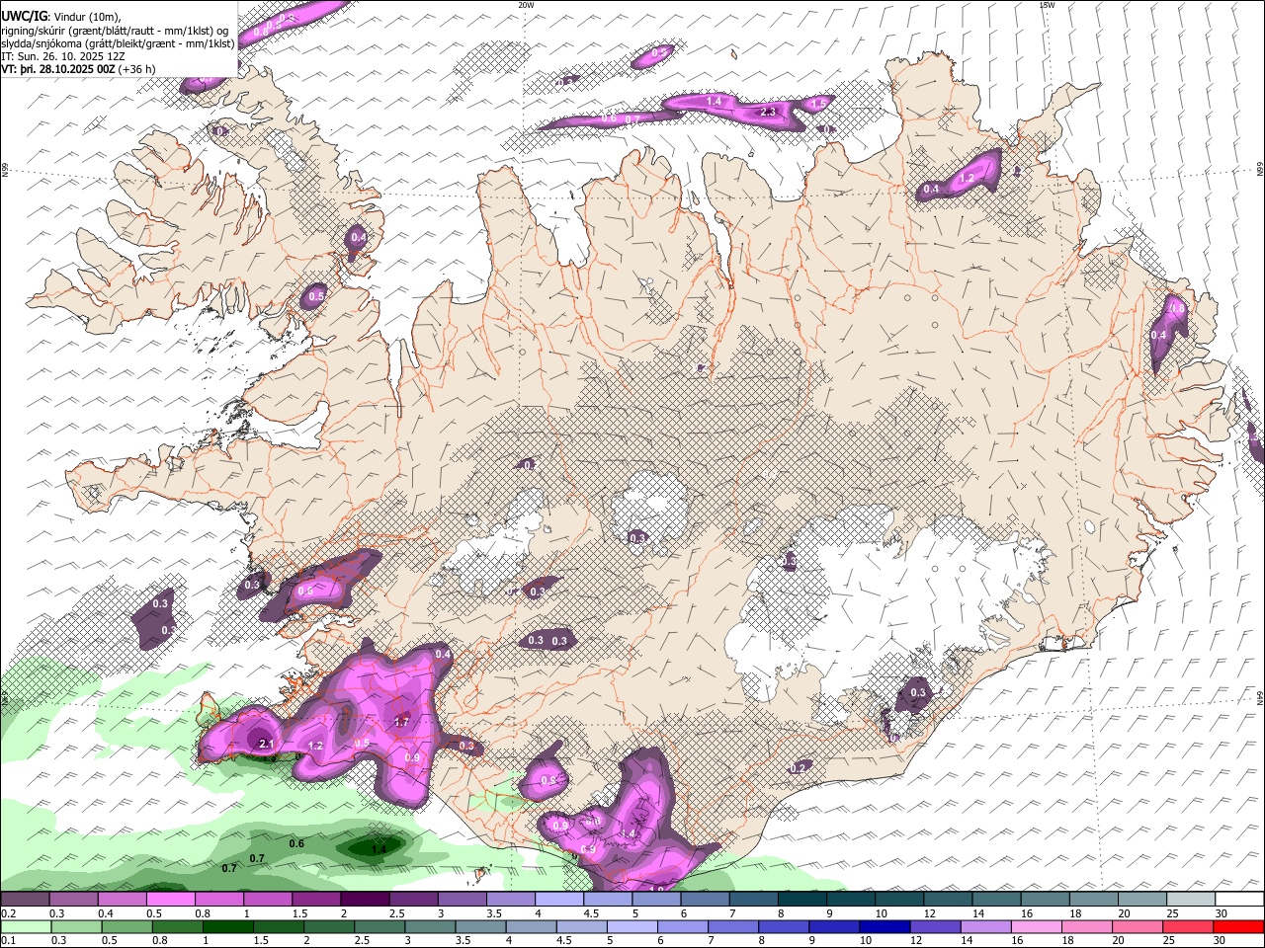Pick the snow scale swatch between 0.2 and 0.3
Viewport: 1265px width, 948px height.
coord(25,900)
